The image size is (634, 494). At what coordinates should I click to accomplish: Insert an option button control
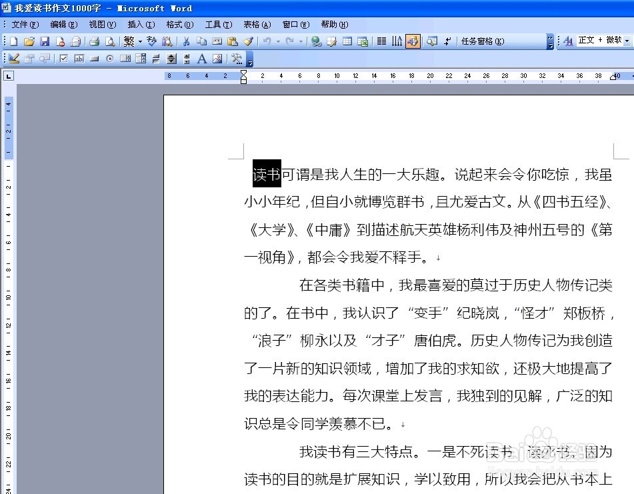(109, 58)
